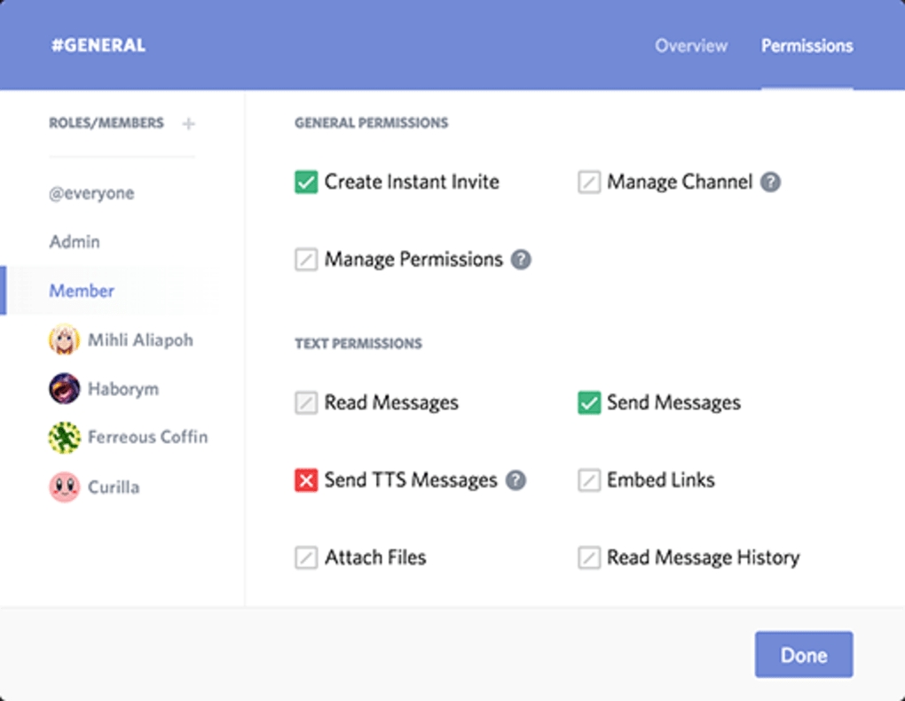Click Ferreous Coffin's avatar icon

click(x=64, y=438)
